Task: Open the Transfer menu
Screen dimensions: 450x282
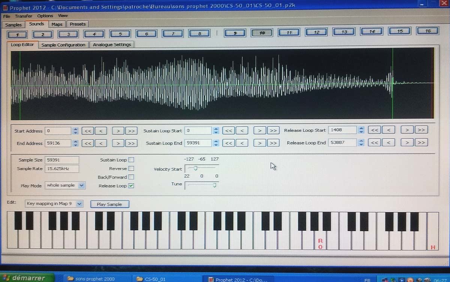Action: coord(24,16)
